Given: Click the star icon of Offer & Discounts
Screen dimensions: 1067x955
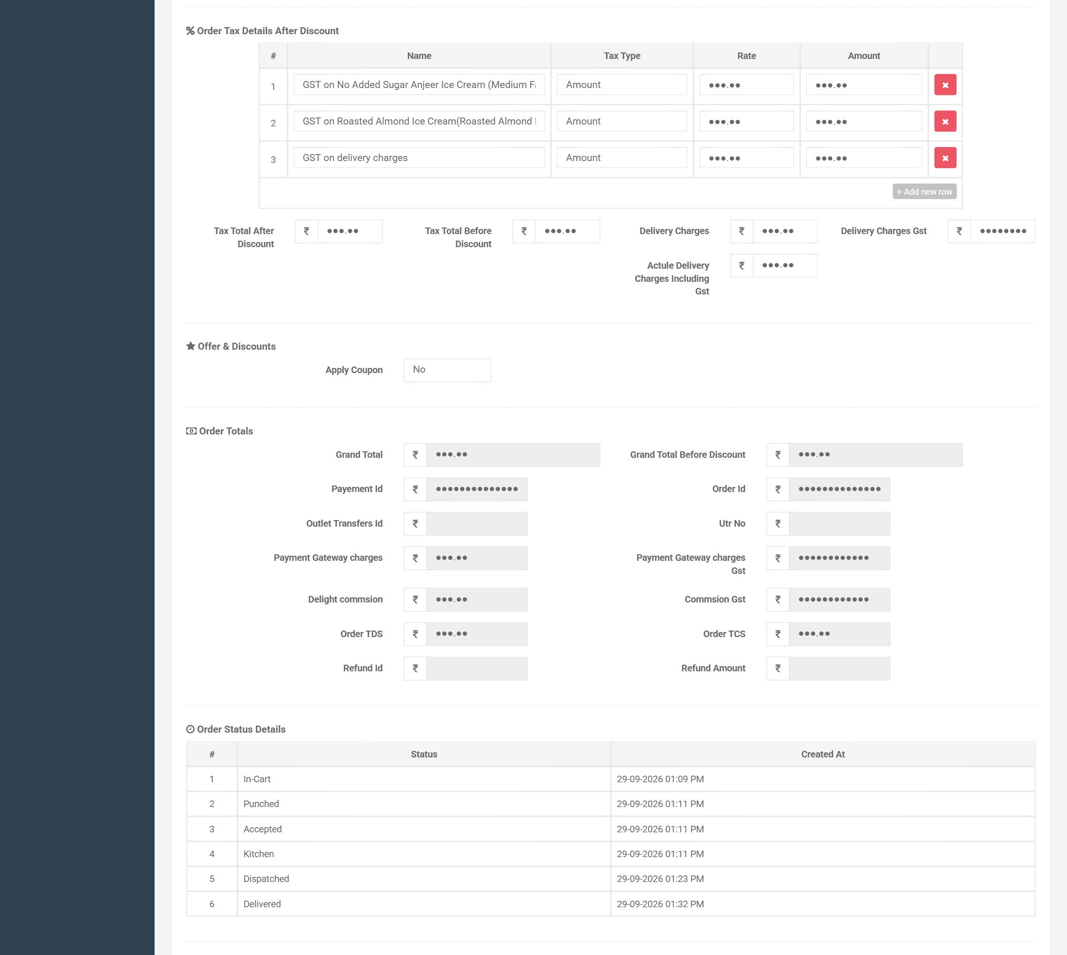Looking at the screenshot, I should [191, 346].
